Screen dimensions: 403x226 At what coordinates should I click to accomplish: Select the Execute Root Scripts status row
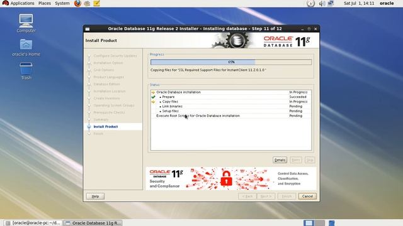point(231,116)
